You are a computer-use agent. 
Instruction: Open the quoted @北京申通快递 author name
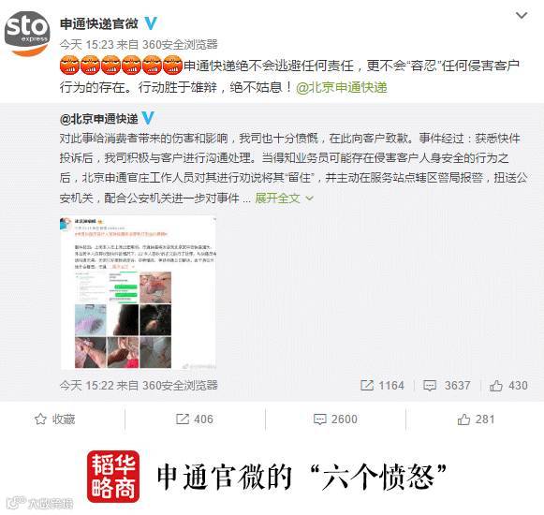tap(99, 119)
